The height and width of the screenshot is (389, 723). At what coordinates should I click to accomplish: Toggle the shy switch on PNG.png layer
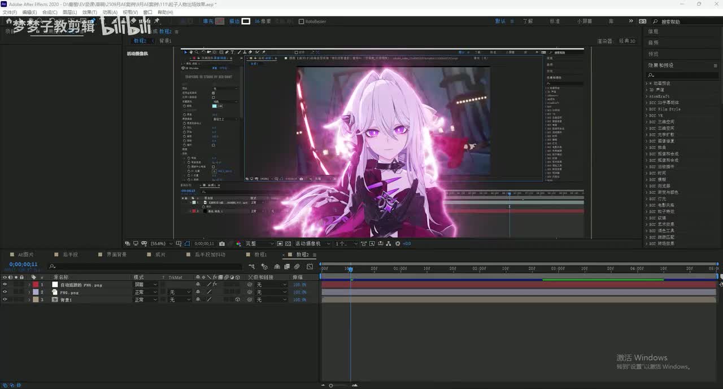(x=198, y=292)
